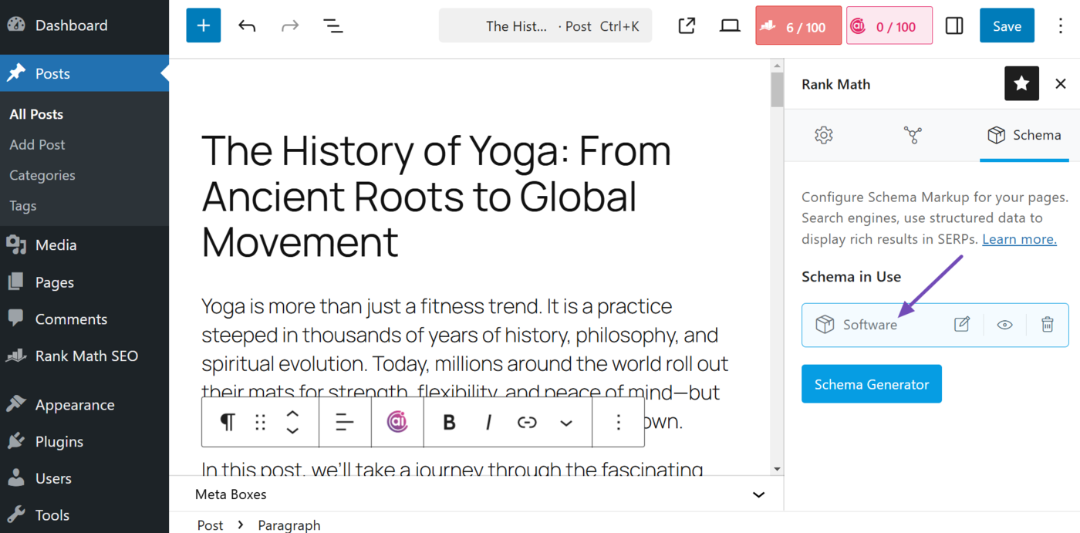Open All Posts submenu item
The height and width of the screenshot is (533, 1080).
coord(36,114)
